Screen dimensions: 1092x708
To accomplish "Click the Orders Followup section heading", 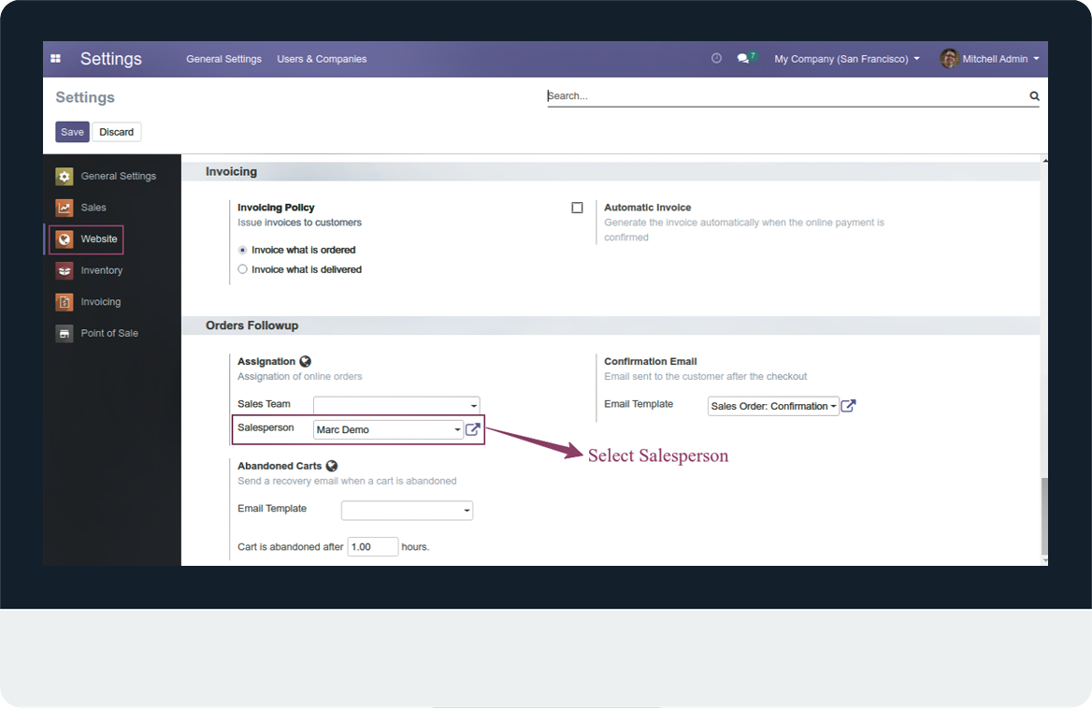I will (x=251, y=325).
